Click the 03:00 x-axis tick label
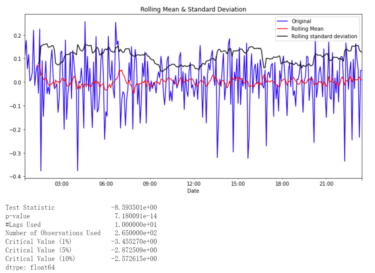 (x=62, y=184)
